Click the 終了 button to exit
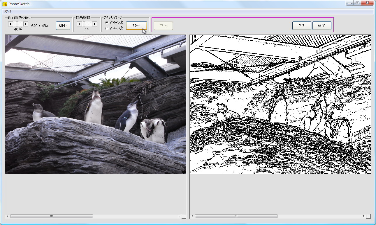The image size is (376, 225). tap(322, 26)
